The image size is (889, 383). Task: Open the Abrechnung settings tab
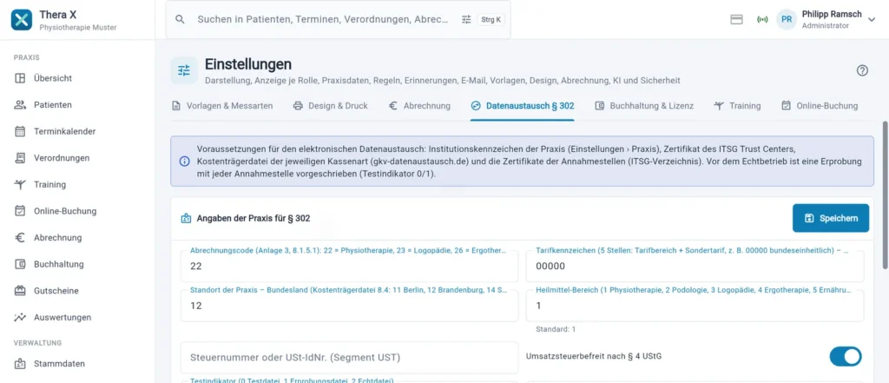(x=419, y=106)
